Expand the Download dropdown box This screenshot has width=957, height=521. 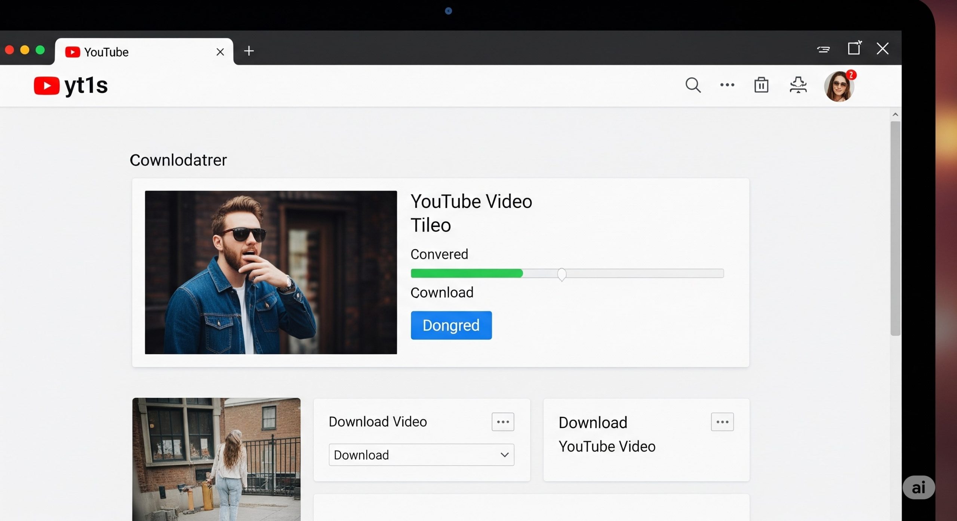click(x=421, y=455)
